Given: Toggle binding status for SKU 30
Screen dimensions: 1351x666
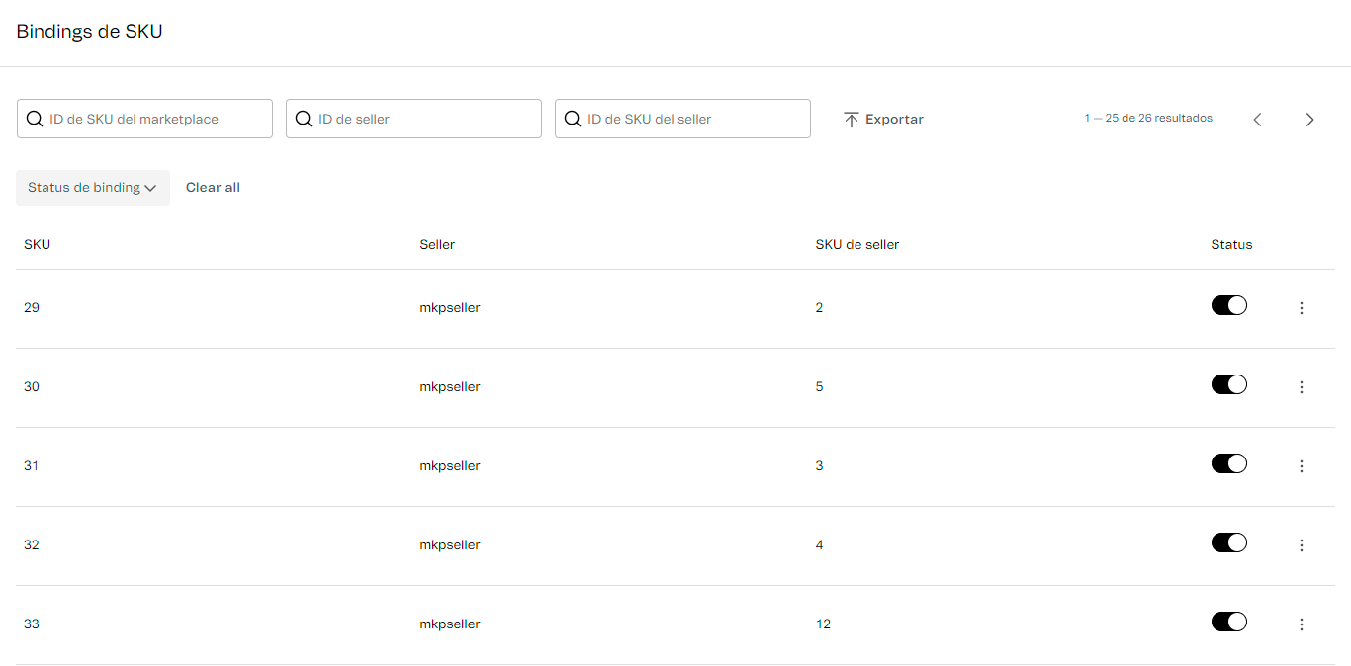Looking at the screenshot, I should 1228,385.
